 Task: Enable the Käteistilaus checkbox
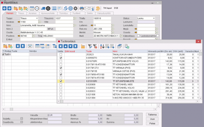coord(139,36)
